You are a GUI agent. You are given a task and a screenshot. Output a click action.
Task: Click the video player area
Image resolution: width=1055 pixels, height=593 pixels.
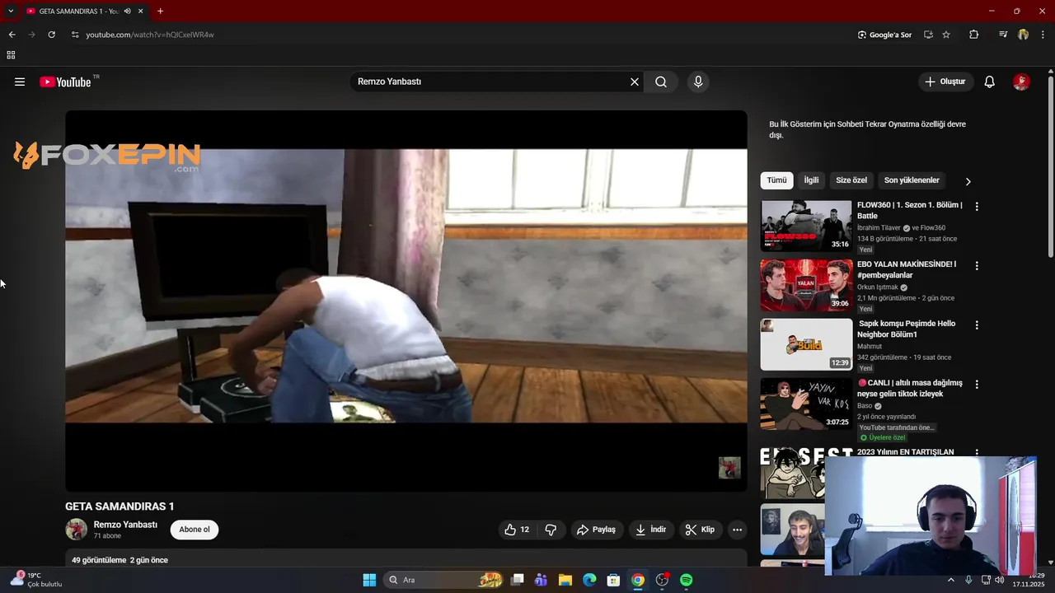(406, 301)
